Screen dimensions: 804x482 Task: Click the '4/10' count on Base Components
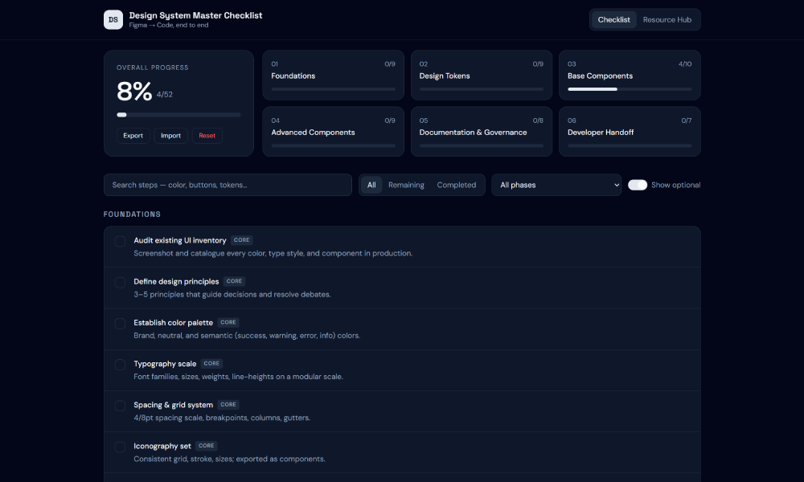685,64
